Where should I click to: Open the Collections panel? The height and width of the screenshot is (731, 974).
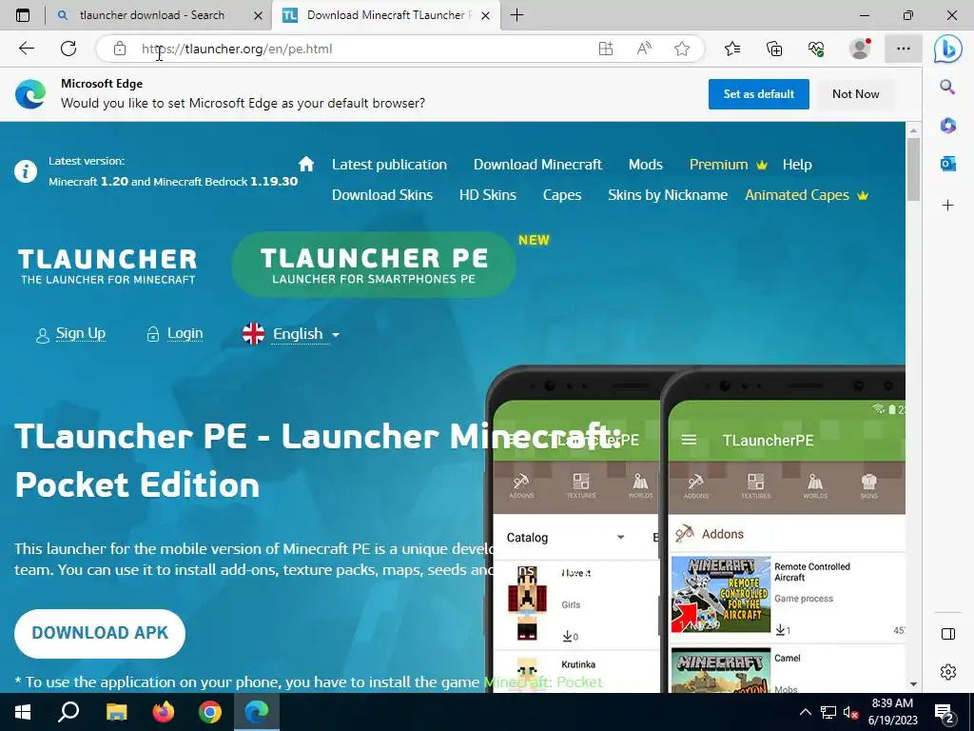click(x=774, y=49)
